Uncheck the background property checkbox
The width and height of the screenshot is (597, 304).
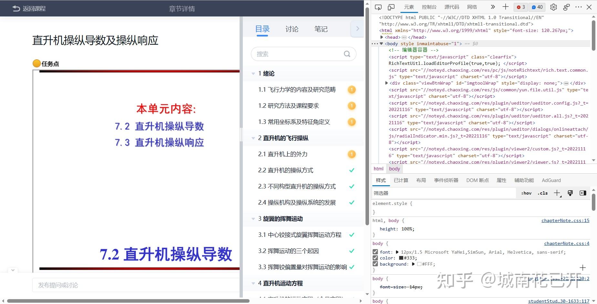[x=375, y=264]
